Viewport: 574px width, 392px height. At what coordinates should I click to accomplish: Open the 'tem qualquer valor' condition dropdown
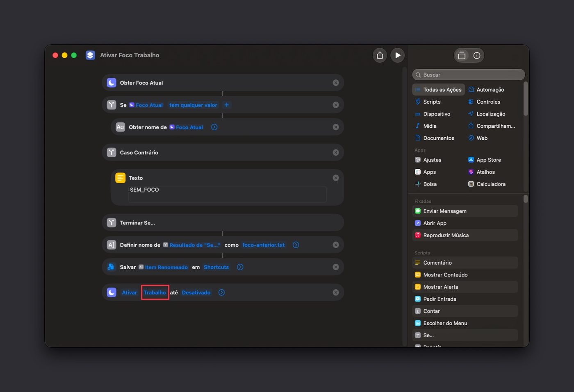(193, 105)
